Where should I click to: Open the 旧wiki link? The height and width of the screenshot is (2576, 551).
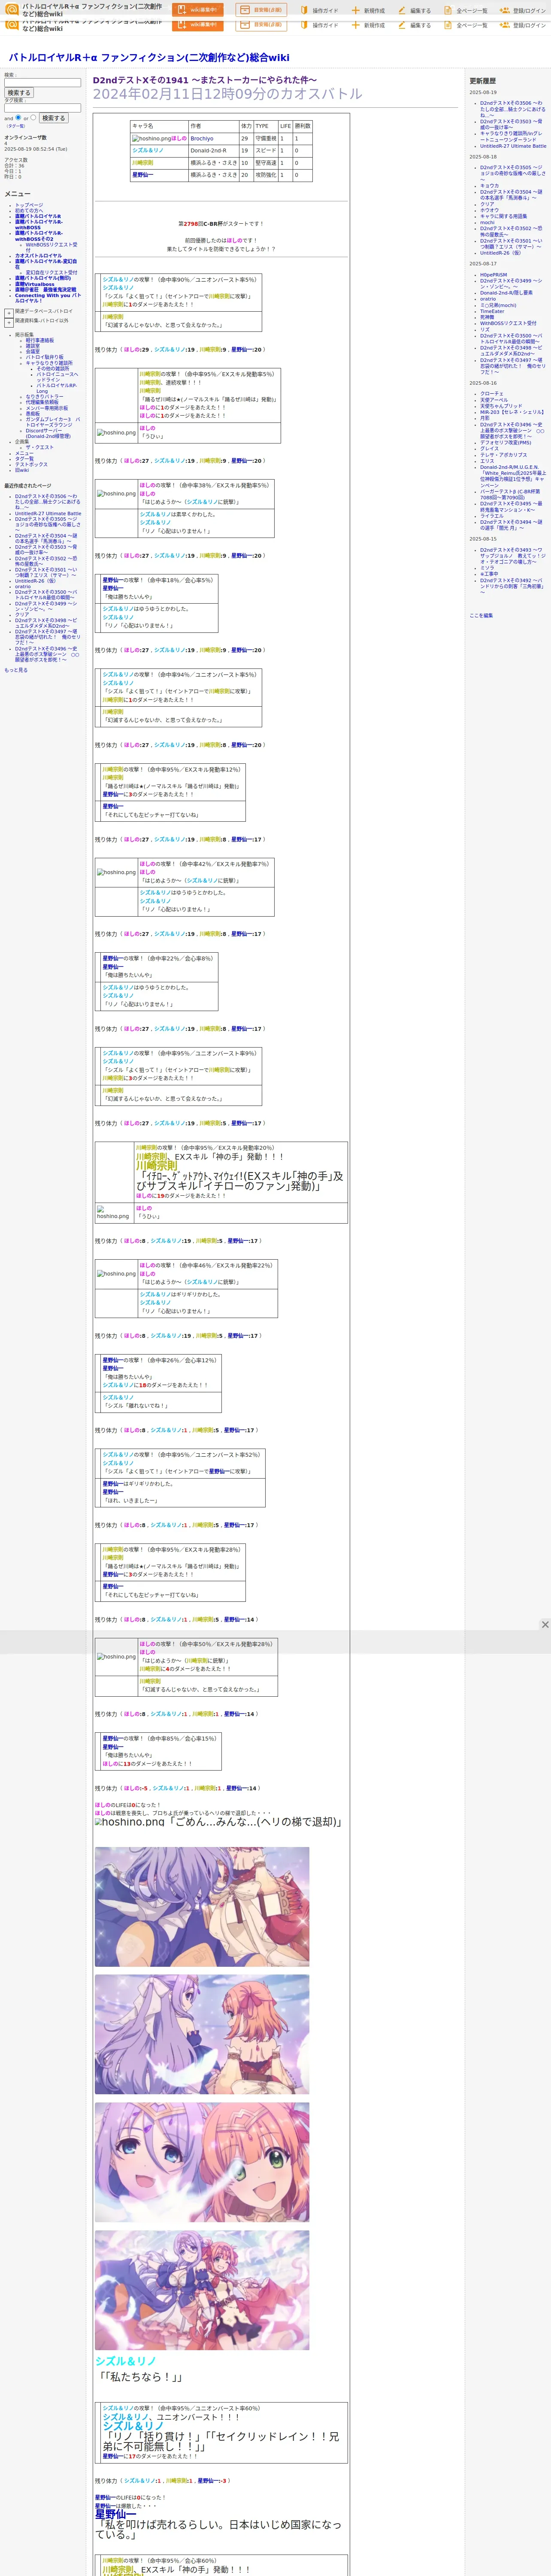tap(22, 470)
